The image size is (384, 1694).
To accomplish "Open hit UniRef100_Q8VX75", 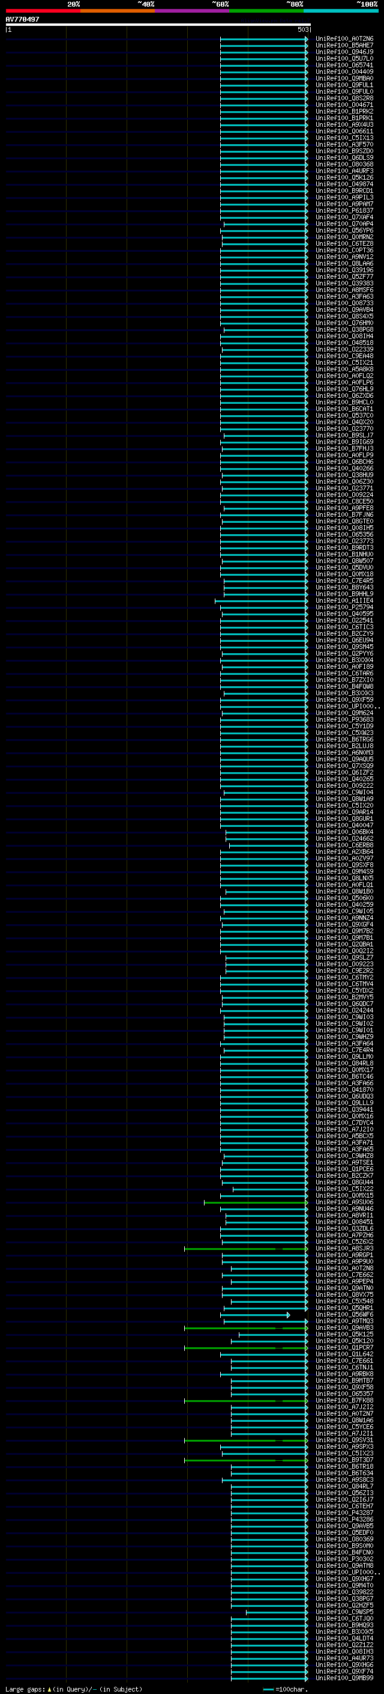I will [344, 1295].
